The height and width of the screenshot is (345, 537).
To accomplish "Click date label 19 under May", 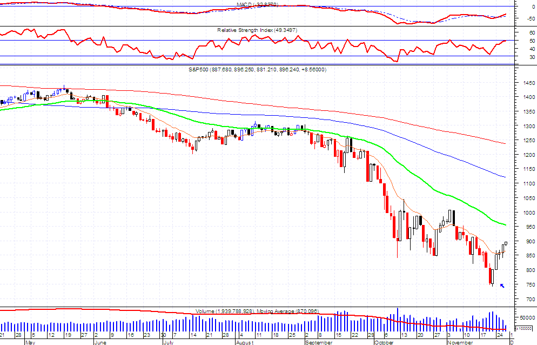I will point(68,335).
